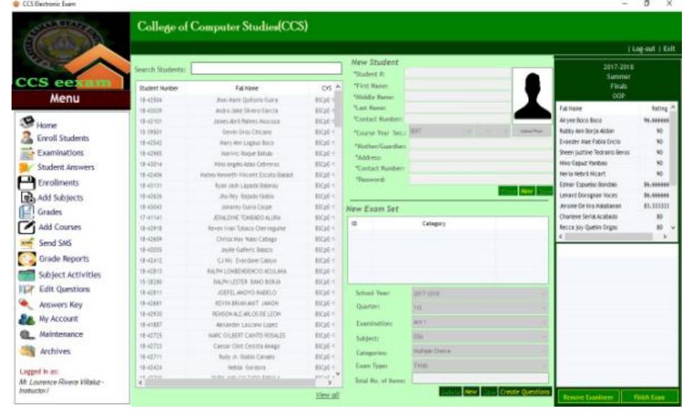692x411 pixels.
Task: Sort by Student Number column header
Action: (159, 88)
